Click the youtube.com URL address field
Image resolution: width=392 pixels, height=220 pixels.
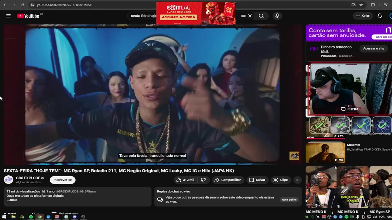pyautogui.click(x=64, y=5)
